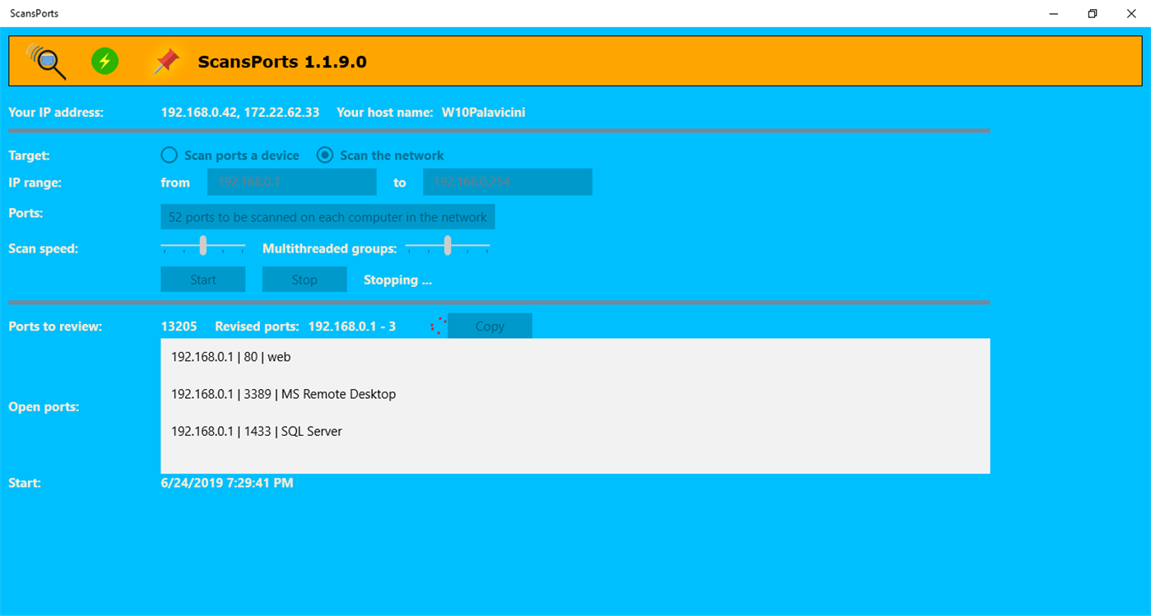The image size is (1151, 616).
Task: Click the to IP range field showing 192.168.0.254
Action: (507, 181)
